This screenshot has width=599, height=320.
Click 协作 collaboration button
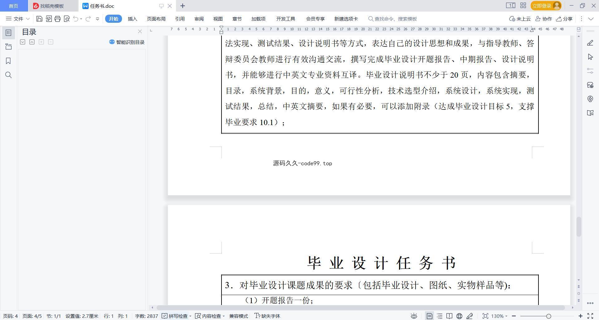(543, 19)
